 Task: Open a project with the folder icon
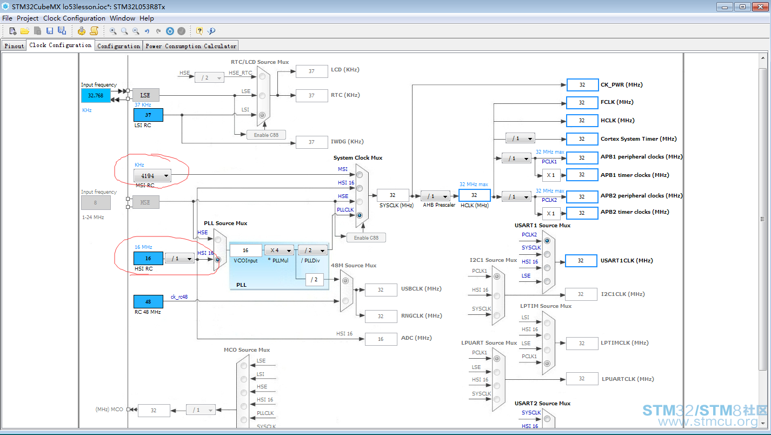[25, 31]
